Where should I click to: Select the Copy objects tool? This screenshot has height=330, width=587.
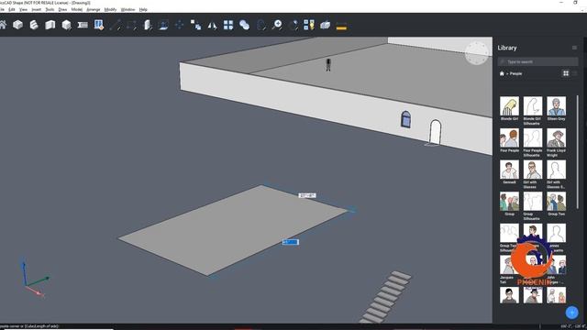pyautogui.click(x=195, y=25)
